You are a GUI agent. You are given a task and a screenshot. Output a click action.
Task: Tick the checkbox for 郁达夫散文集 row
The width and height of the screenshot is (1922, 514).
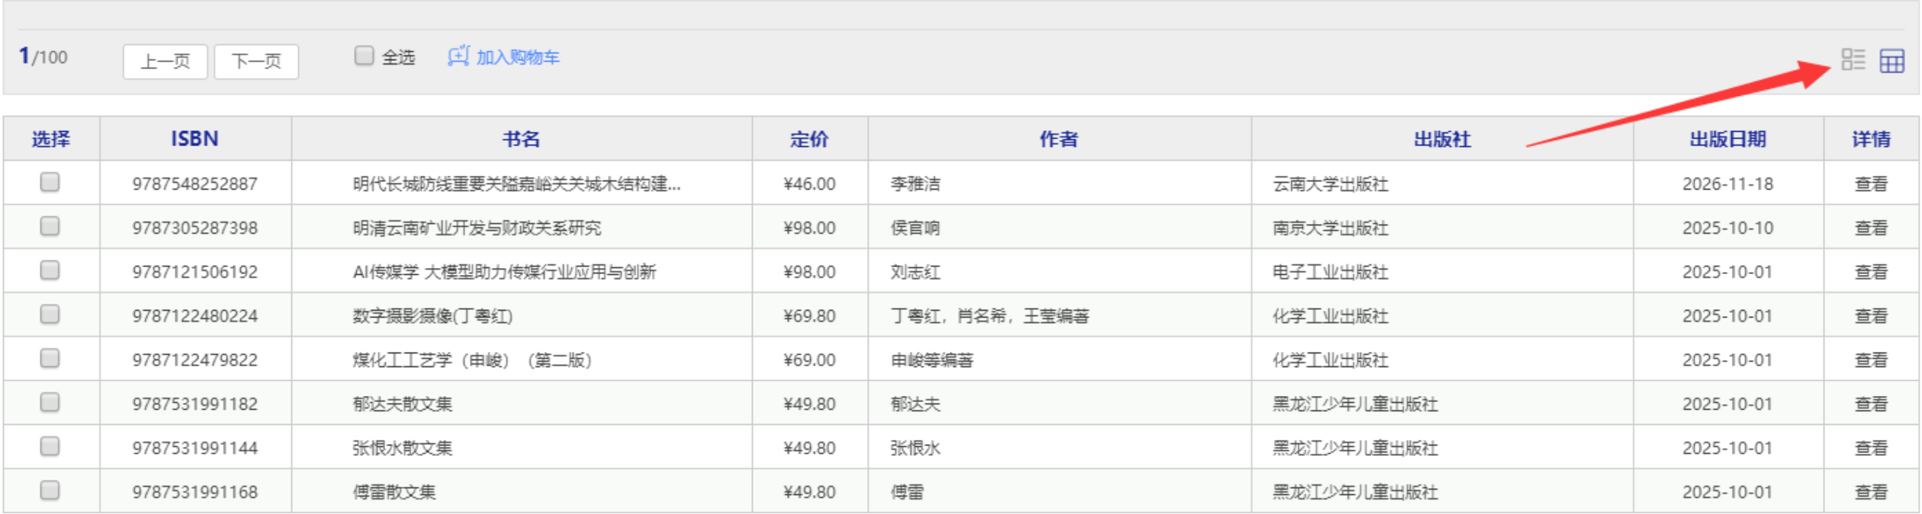pos(50,402)
